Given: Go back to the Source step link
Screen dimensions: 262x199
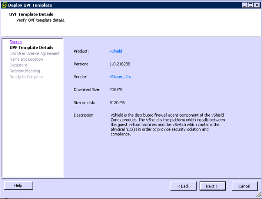Looking at the screenshot, I should tap(16, 42).
